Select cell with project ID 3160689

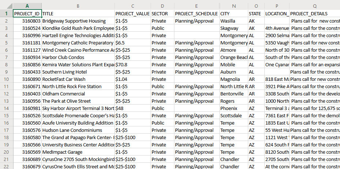27,159
